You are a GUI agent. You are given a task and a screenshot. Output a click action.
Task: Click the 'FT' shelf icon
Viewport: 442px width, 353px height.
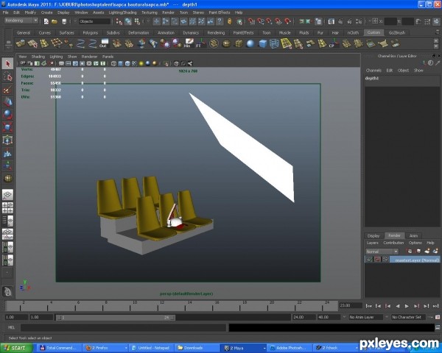coord(200,43)
